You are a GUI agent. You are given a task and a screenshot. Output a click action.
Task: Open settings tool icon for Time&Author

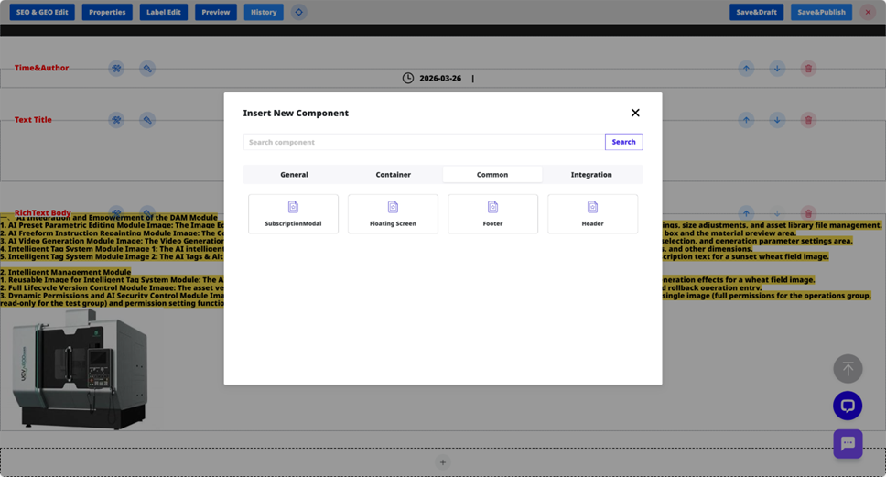[116, 69]
